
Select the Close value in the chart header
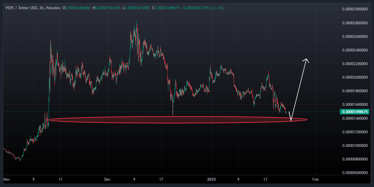click(x=167, y=8)
